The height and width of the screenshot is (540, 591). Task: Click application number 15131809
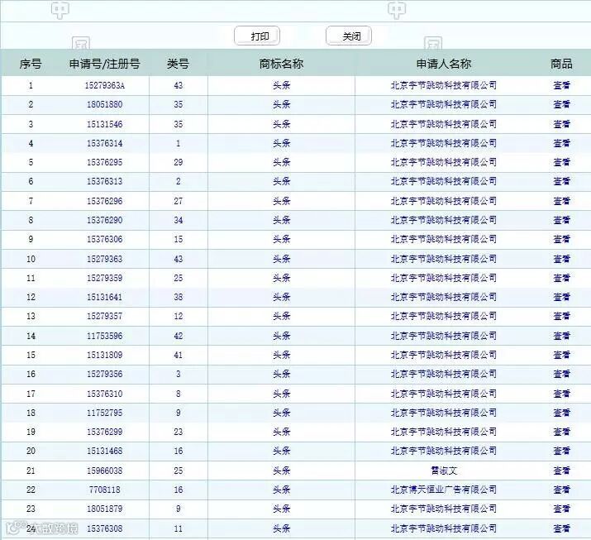(105, 355)
